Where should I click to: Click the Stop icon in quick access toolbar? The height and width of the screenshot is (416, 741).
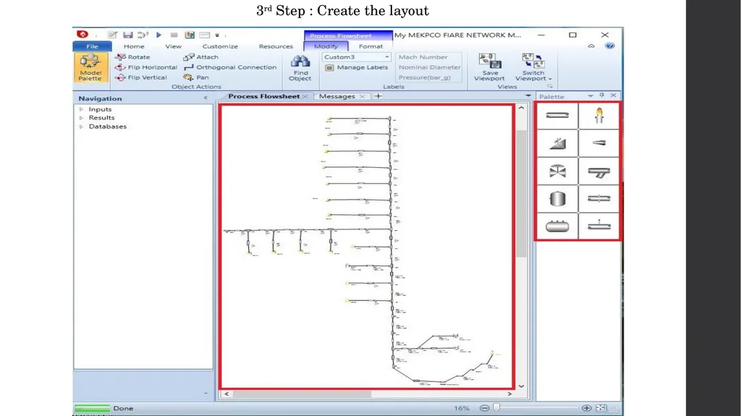pos(174,35)
